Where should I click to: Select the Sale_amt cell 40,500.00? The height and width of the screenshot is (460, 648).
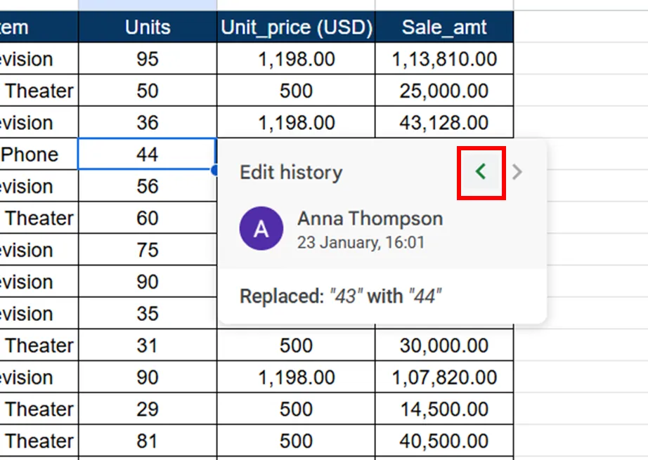pyautogui.click(x=444, y=440)
